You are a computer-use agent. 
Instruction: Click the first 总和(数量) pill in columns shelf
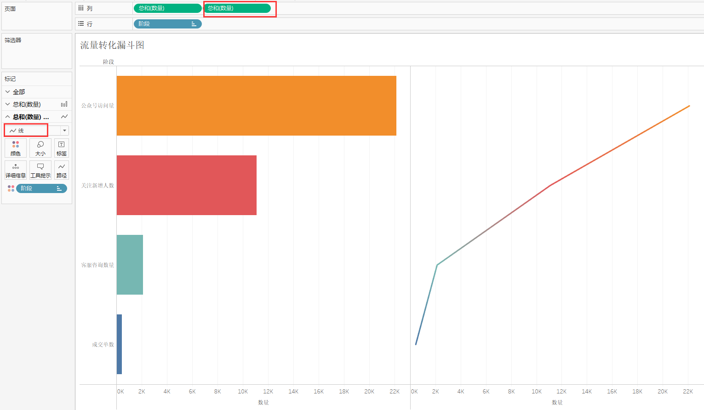click(167, 8)
